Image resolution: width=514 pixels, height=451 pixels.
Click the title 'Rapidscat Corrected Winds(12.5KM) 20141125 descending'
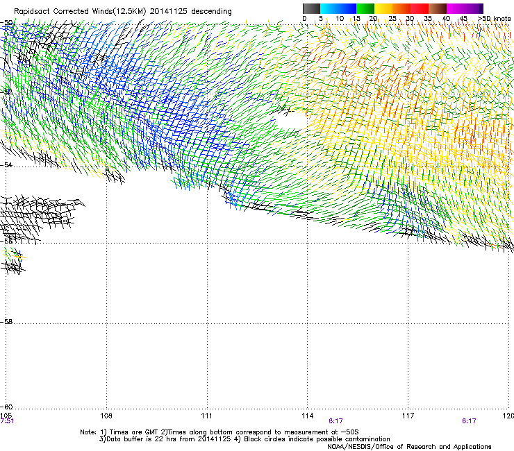tap(123, 12)
